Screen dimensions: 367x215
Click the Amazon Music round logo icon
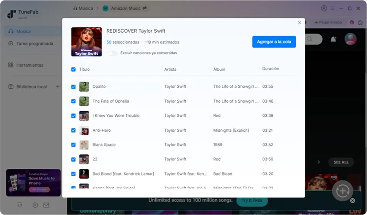[x=106, y=8]
